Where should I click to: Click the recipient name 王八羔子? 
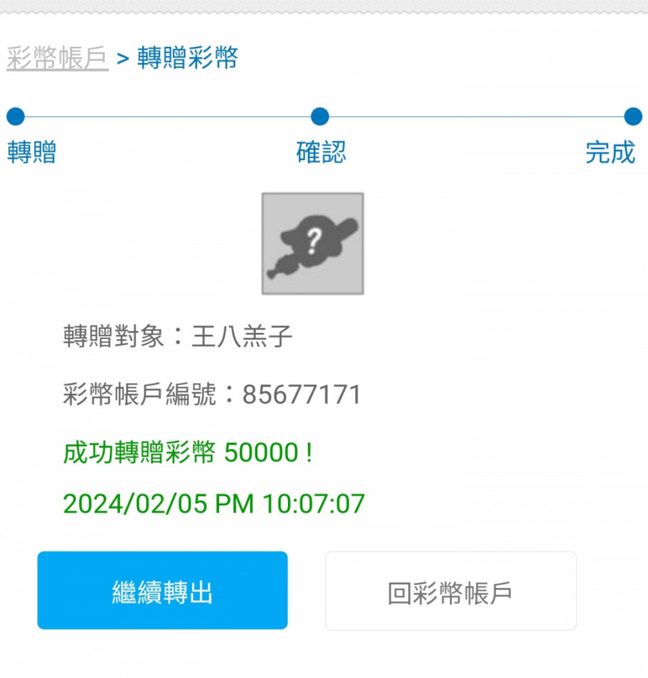242,336
